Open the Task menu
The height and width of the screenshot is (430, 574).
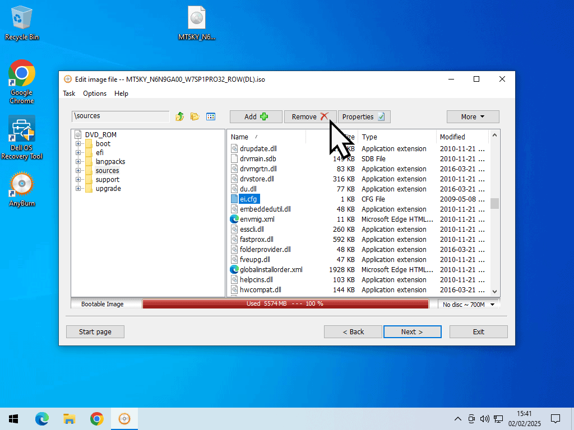point(69,94)
